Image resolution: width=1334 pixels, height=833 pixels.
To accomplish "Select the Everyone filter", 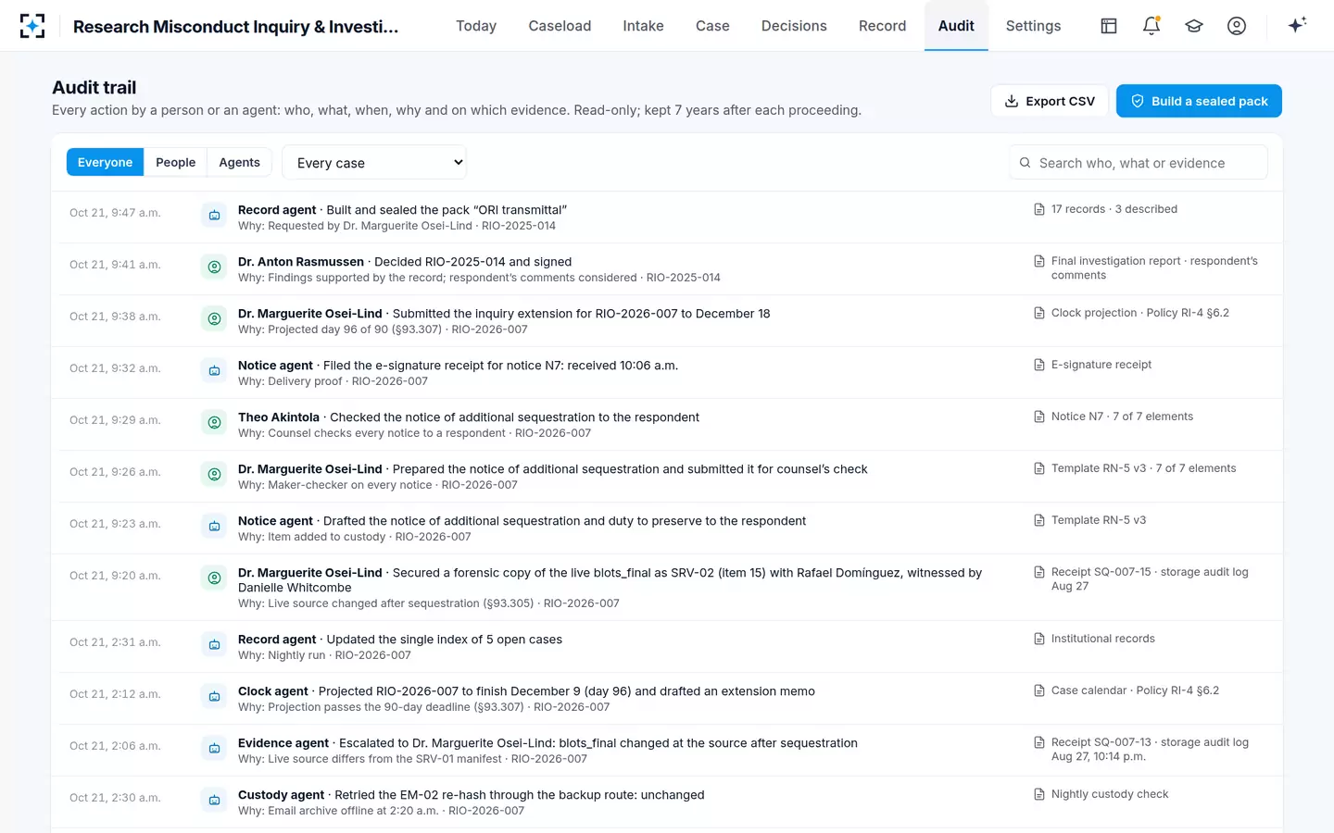I will 105,162.
